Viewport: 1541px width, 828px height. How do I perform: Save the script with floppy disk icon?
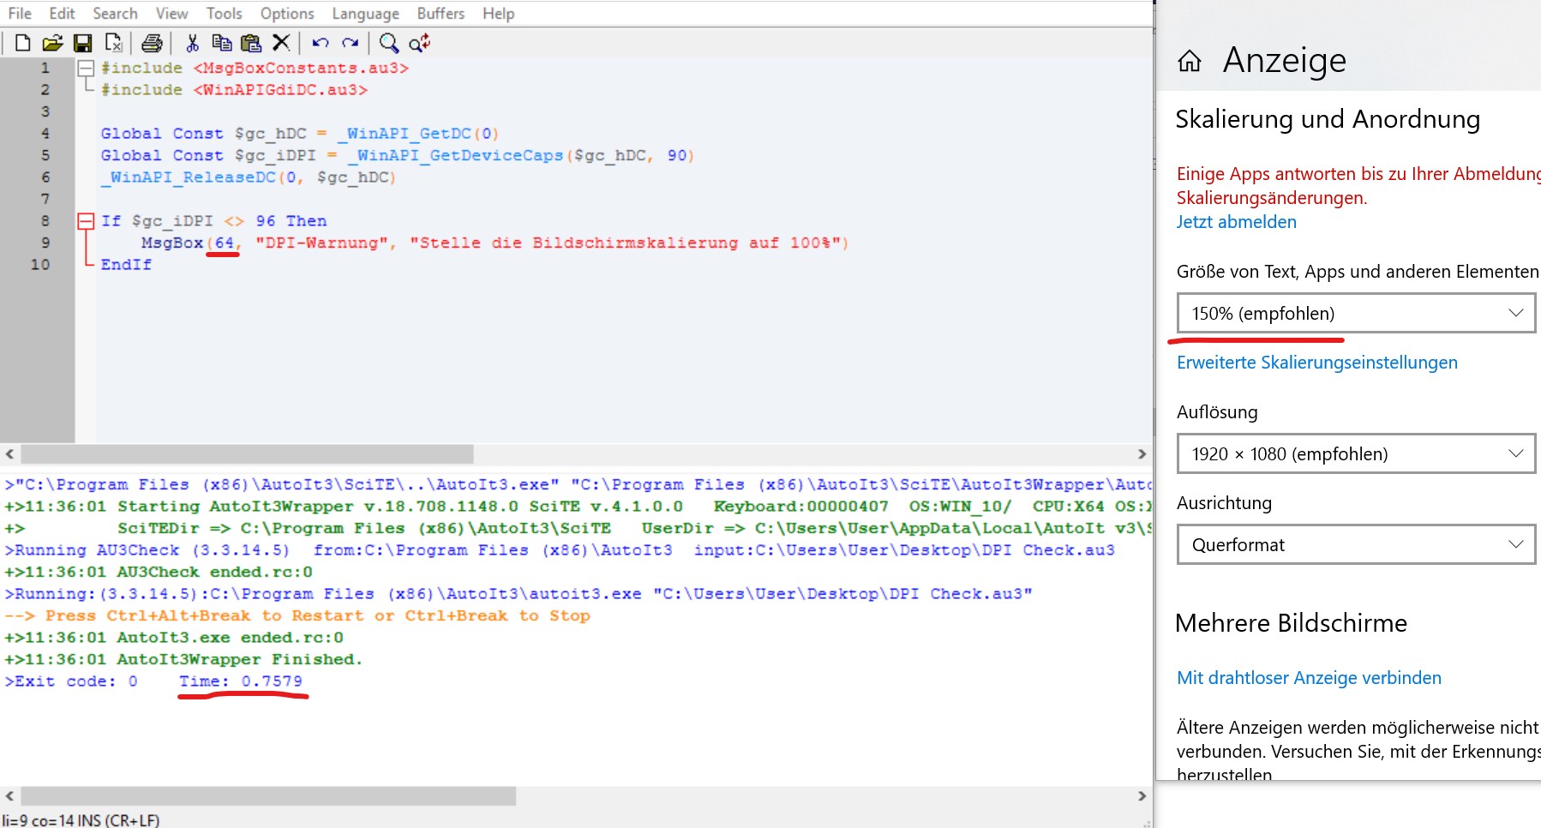pyautogui.click(x=82, y=43)
